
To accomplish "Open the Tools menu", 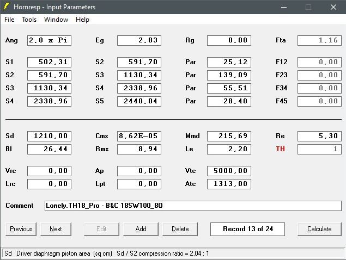I will pyautogui.click(x=29, y=20).
